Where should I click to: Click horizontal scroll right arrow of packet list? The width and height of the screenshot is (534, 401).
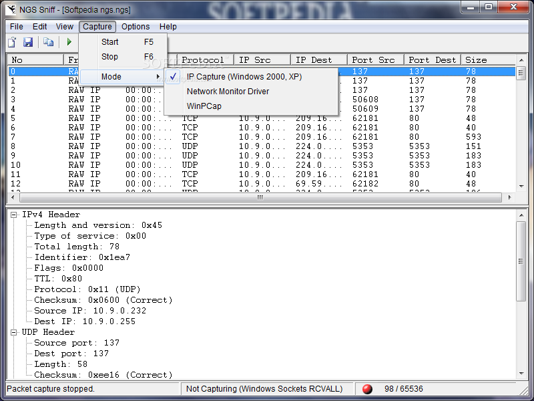pos(510,197)
